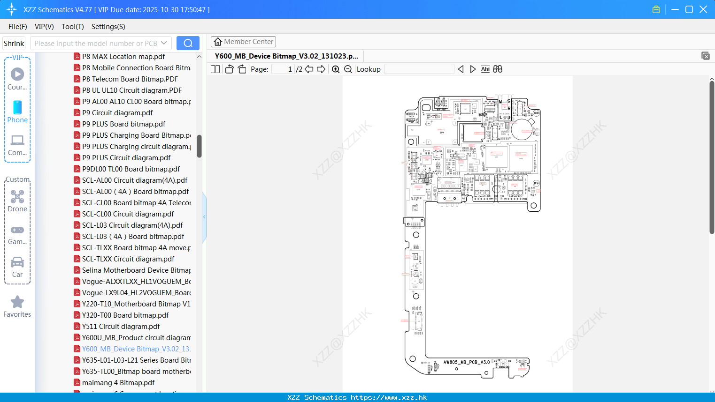Viewport: 715px width, 402px height.
Task: Click the Lookup search field
Action: pos(419,69)
